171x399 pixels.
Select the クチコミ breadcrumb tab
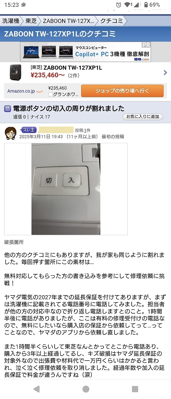pyautogui.click(x=111, y=21)
